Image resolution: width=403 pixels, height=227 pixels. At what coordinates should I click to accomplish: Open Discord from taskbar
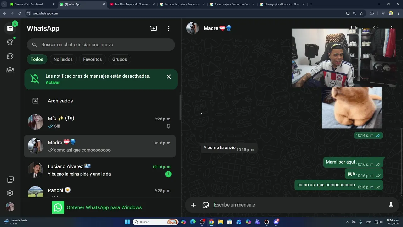(276, 222)
